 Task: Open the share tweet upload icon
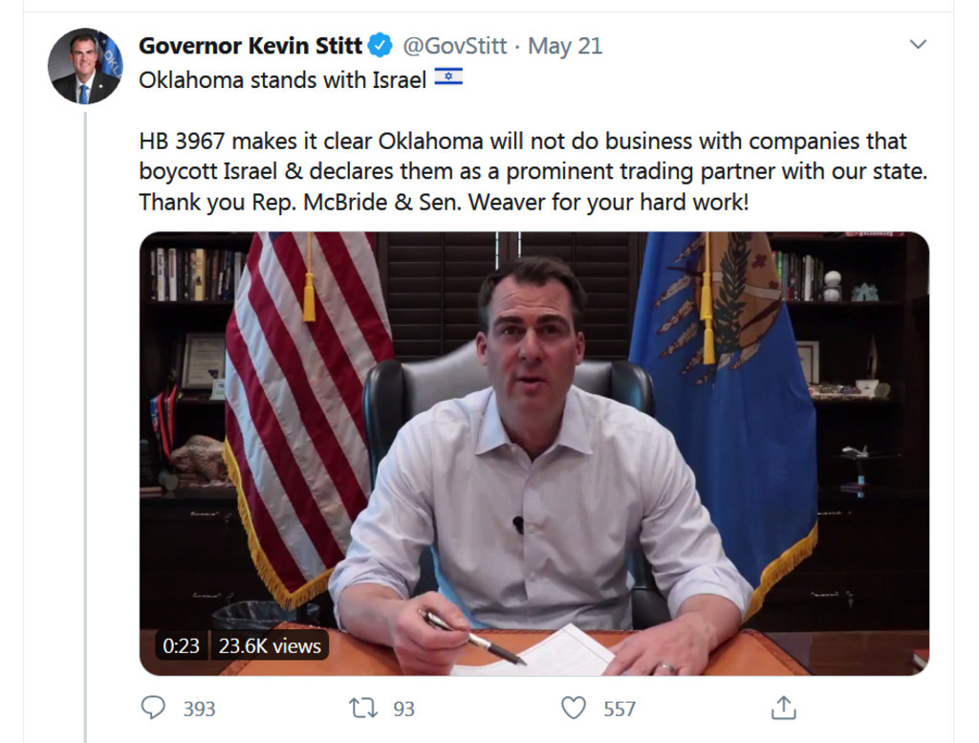(784, 708)
